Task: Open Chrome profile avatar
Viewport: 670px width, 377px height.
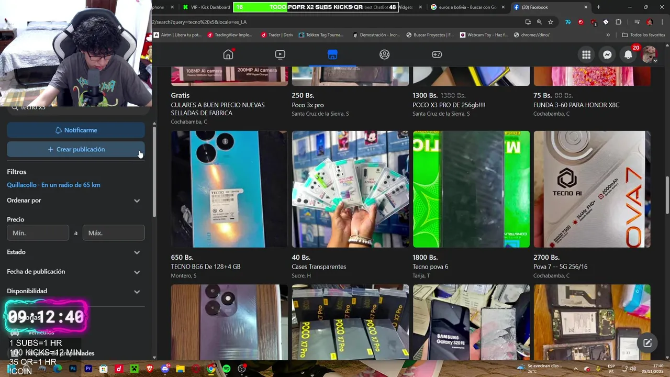Action: 650,22
